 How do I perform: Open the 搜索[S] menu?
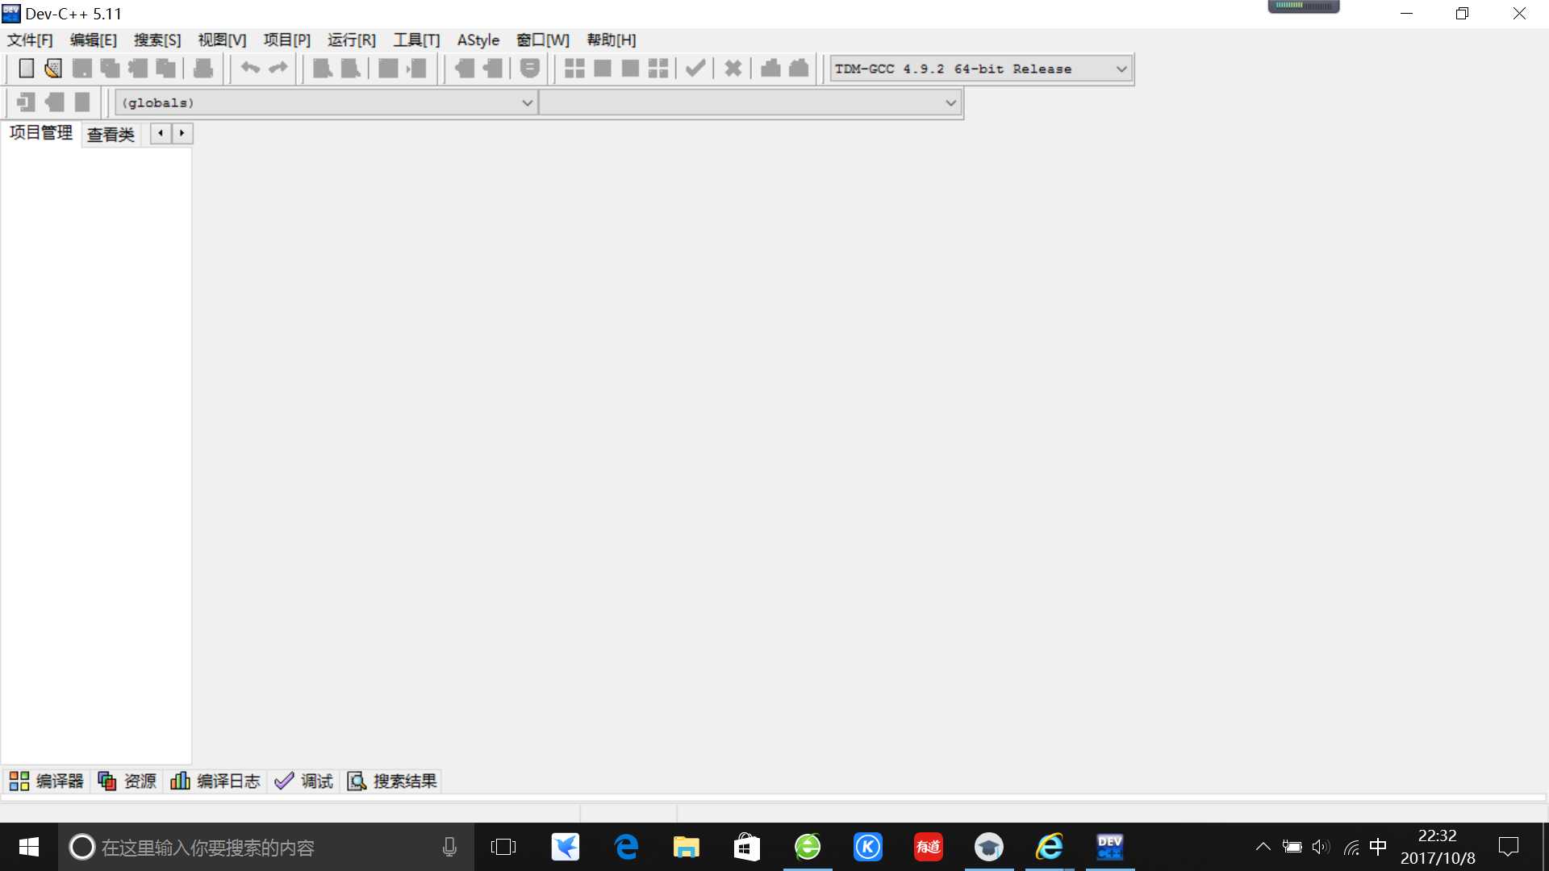point(157,40)
